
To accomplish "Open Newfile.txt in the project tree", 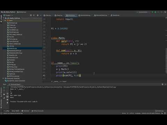I will click(x=12, y=55).
